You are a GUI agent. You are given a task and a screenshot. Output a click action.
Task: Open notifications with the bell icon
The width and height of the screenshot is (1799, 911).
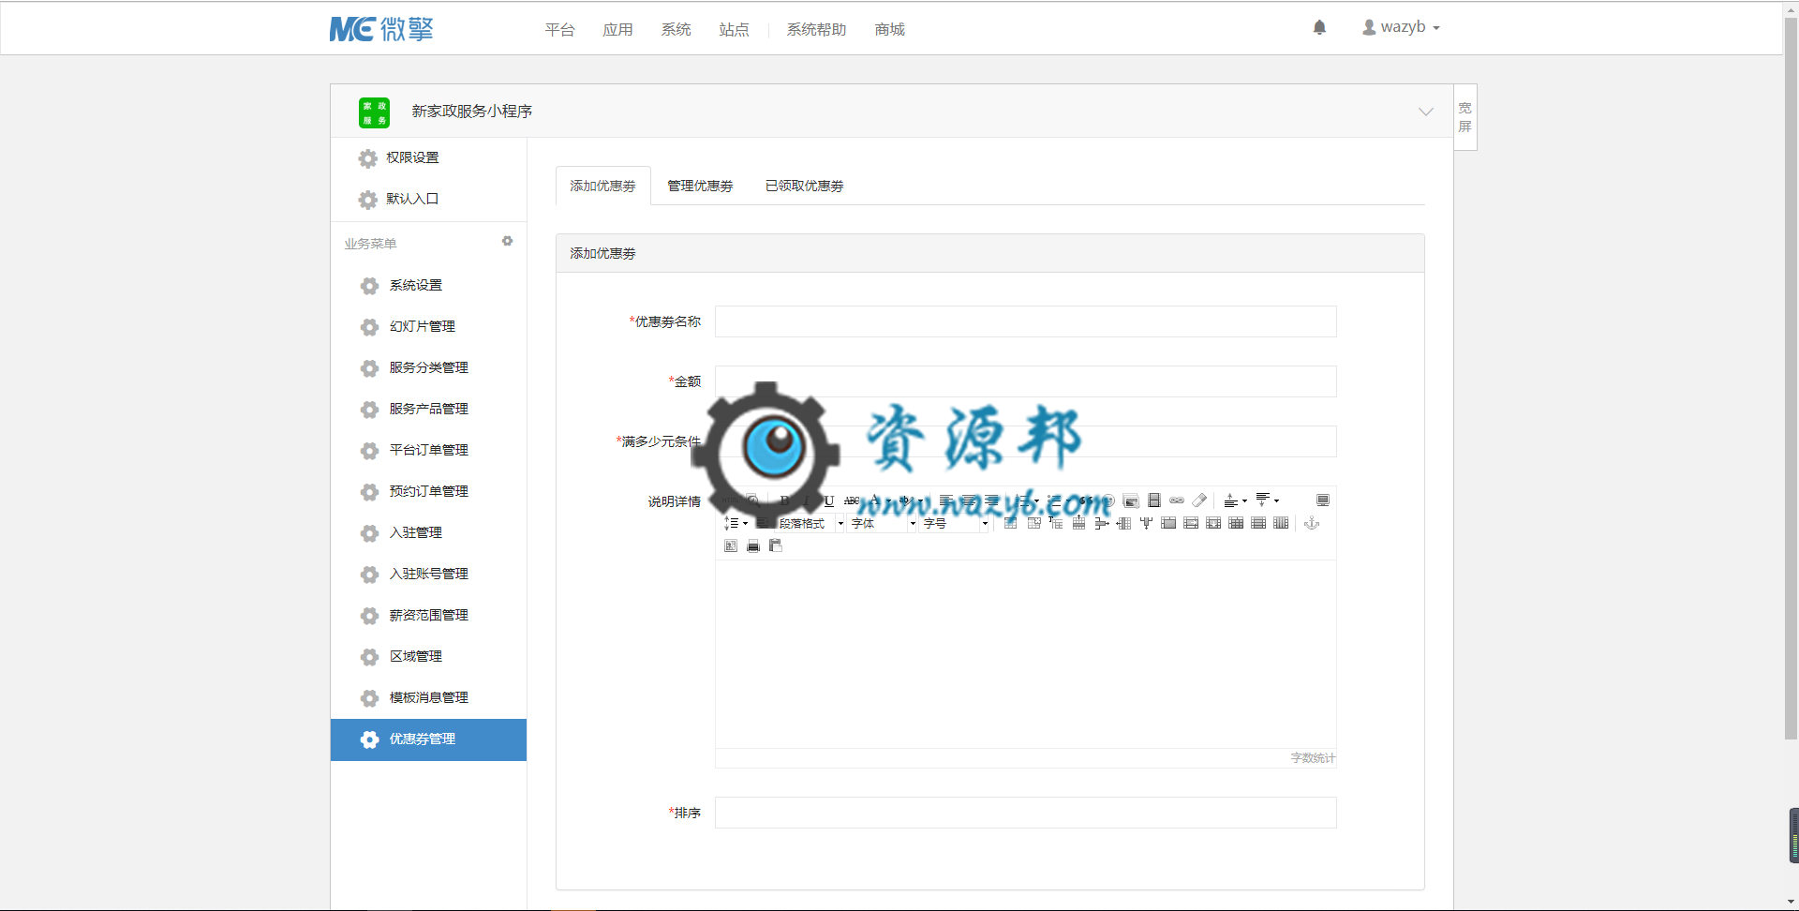1319,28
